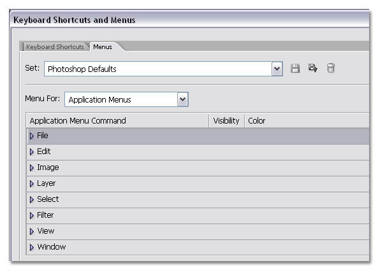The height and width of the screenshot is (270, 378).
Task: Select the Menus tab
Action: 103,46
